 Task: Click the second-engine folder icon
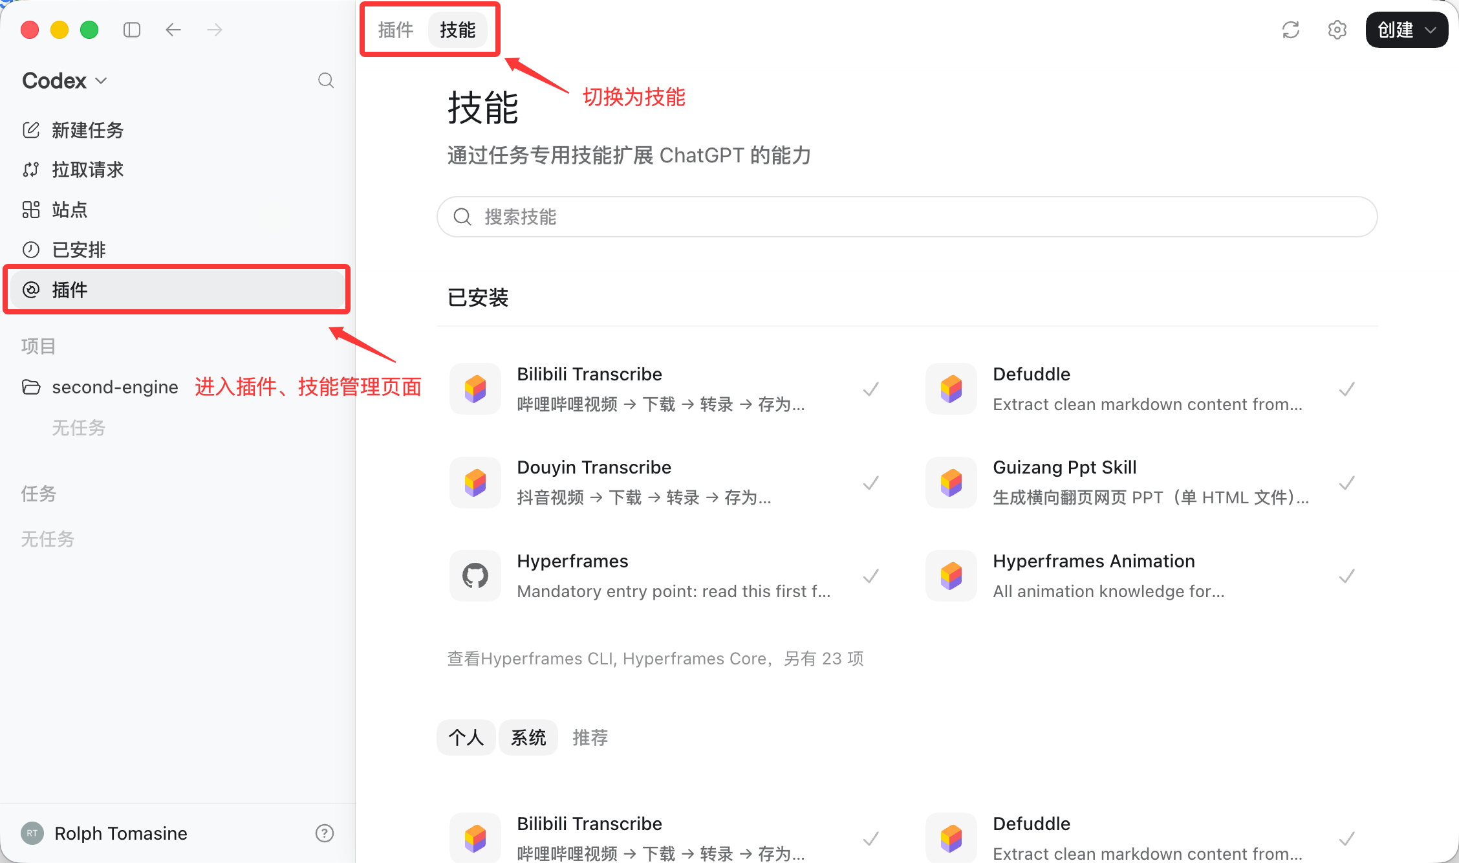[x=31, y=387]
